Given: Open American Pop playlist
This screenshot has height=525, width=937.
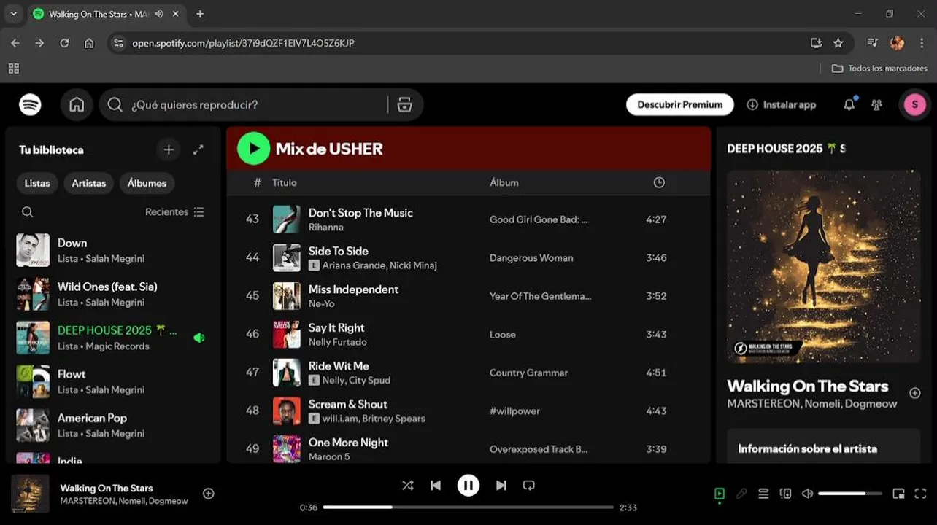Looking at the screenshot, I should click(111, 425).
